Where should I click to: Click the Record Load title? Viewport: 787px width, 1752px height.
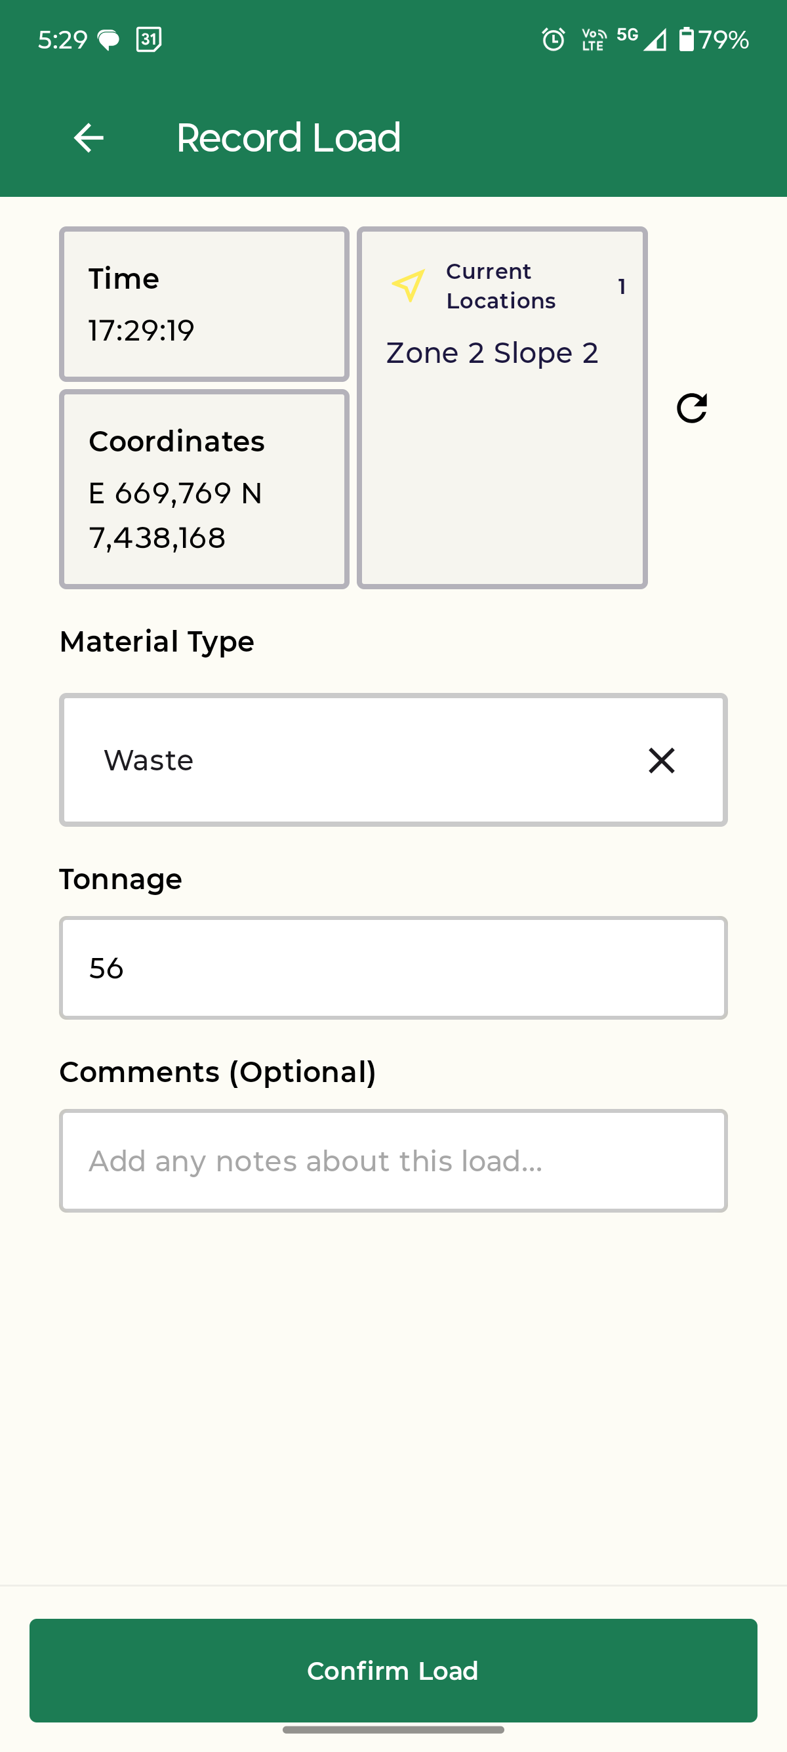(287, 137)
